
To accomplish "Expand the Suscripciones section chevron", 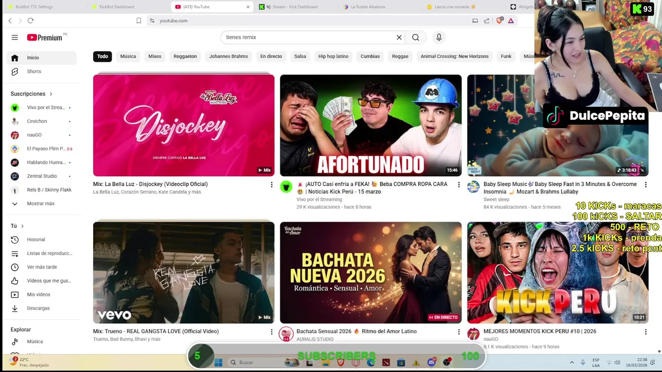I will click(51, 94).
